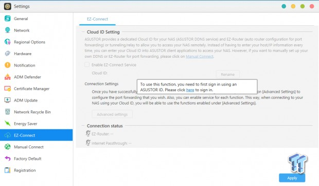Enable the EZ-Connect Service checkbox

pyautogui.click(x=87, y=64)
